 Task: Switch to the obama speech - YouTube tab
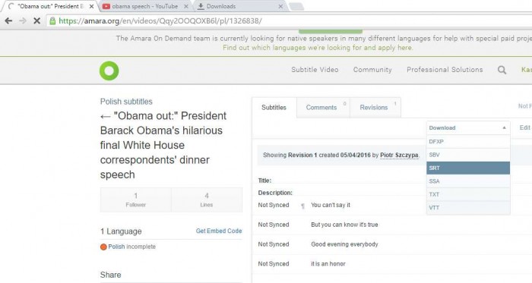145,6
